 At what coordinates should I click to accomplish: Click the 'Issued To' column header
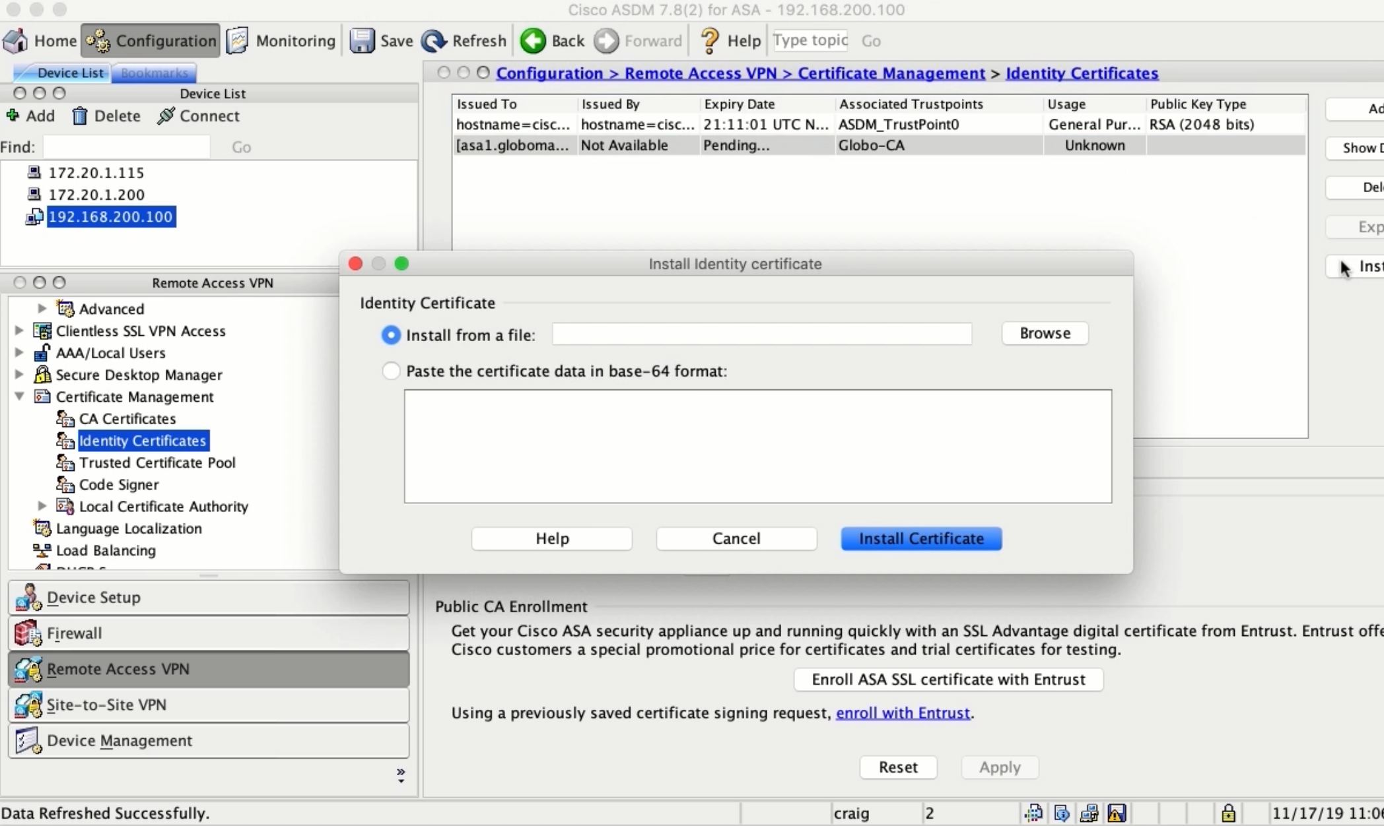click(514, 104)
